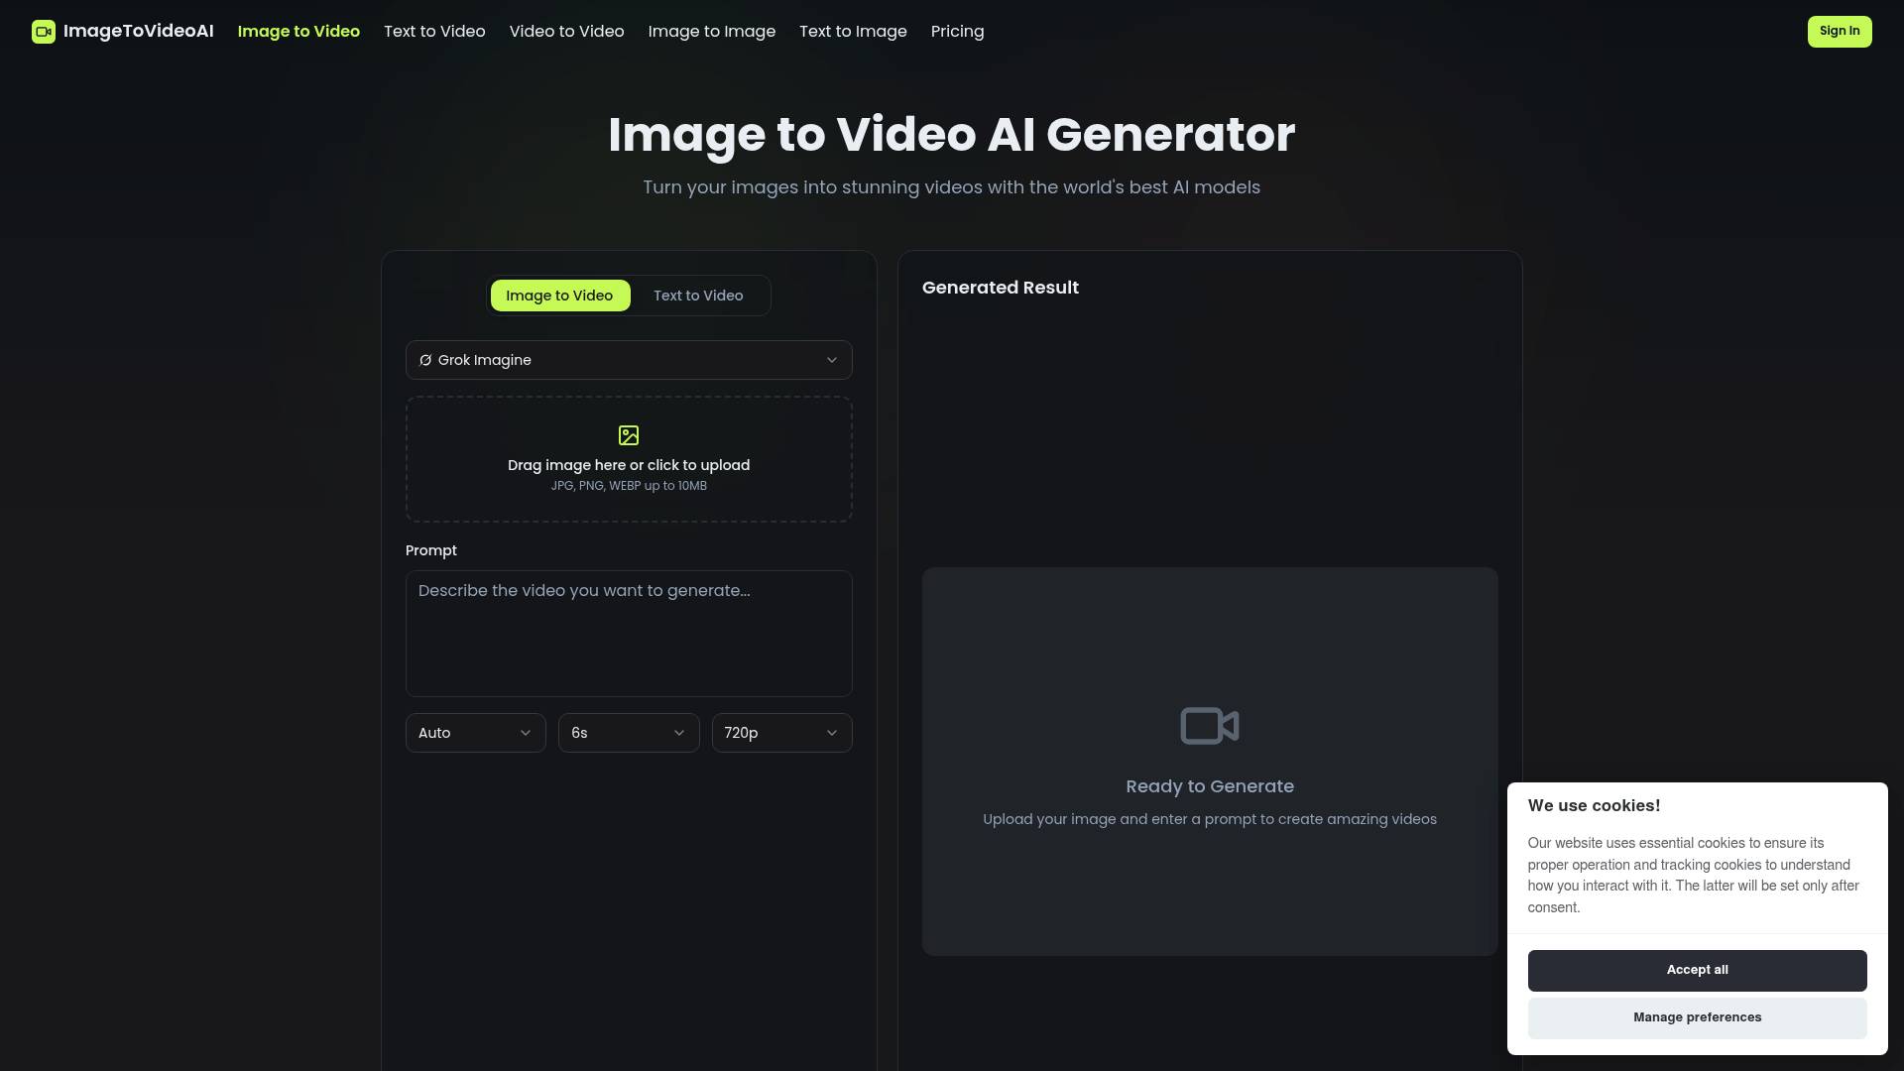Switch to the Text to Video tab

click(697, 295)
